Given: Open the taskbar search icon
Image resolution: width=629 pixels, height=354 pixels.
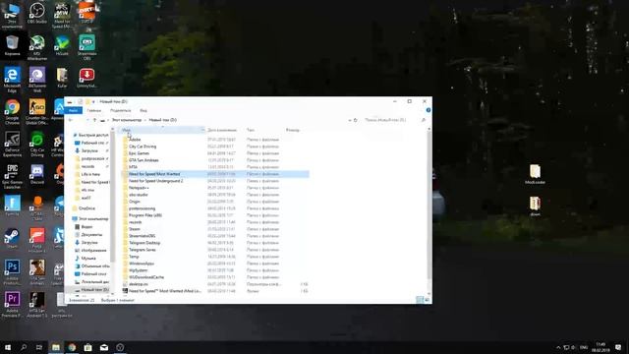Looking at the screenshot, I should pyautogui.click(x=24, y=347).
